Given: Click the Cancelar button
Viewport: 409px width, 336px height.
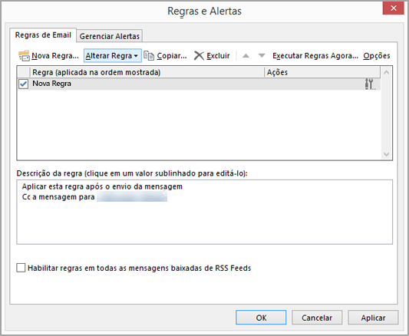Looking at the screenshot, I should point(317,318).
